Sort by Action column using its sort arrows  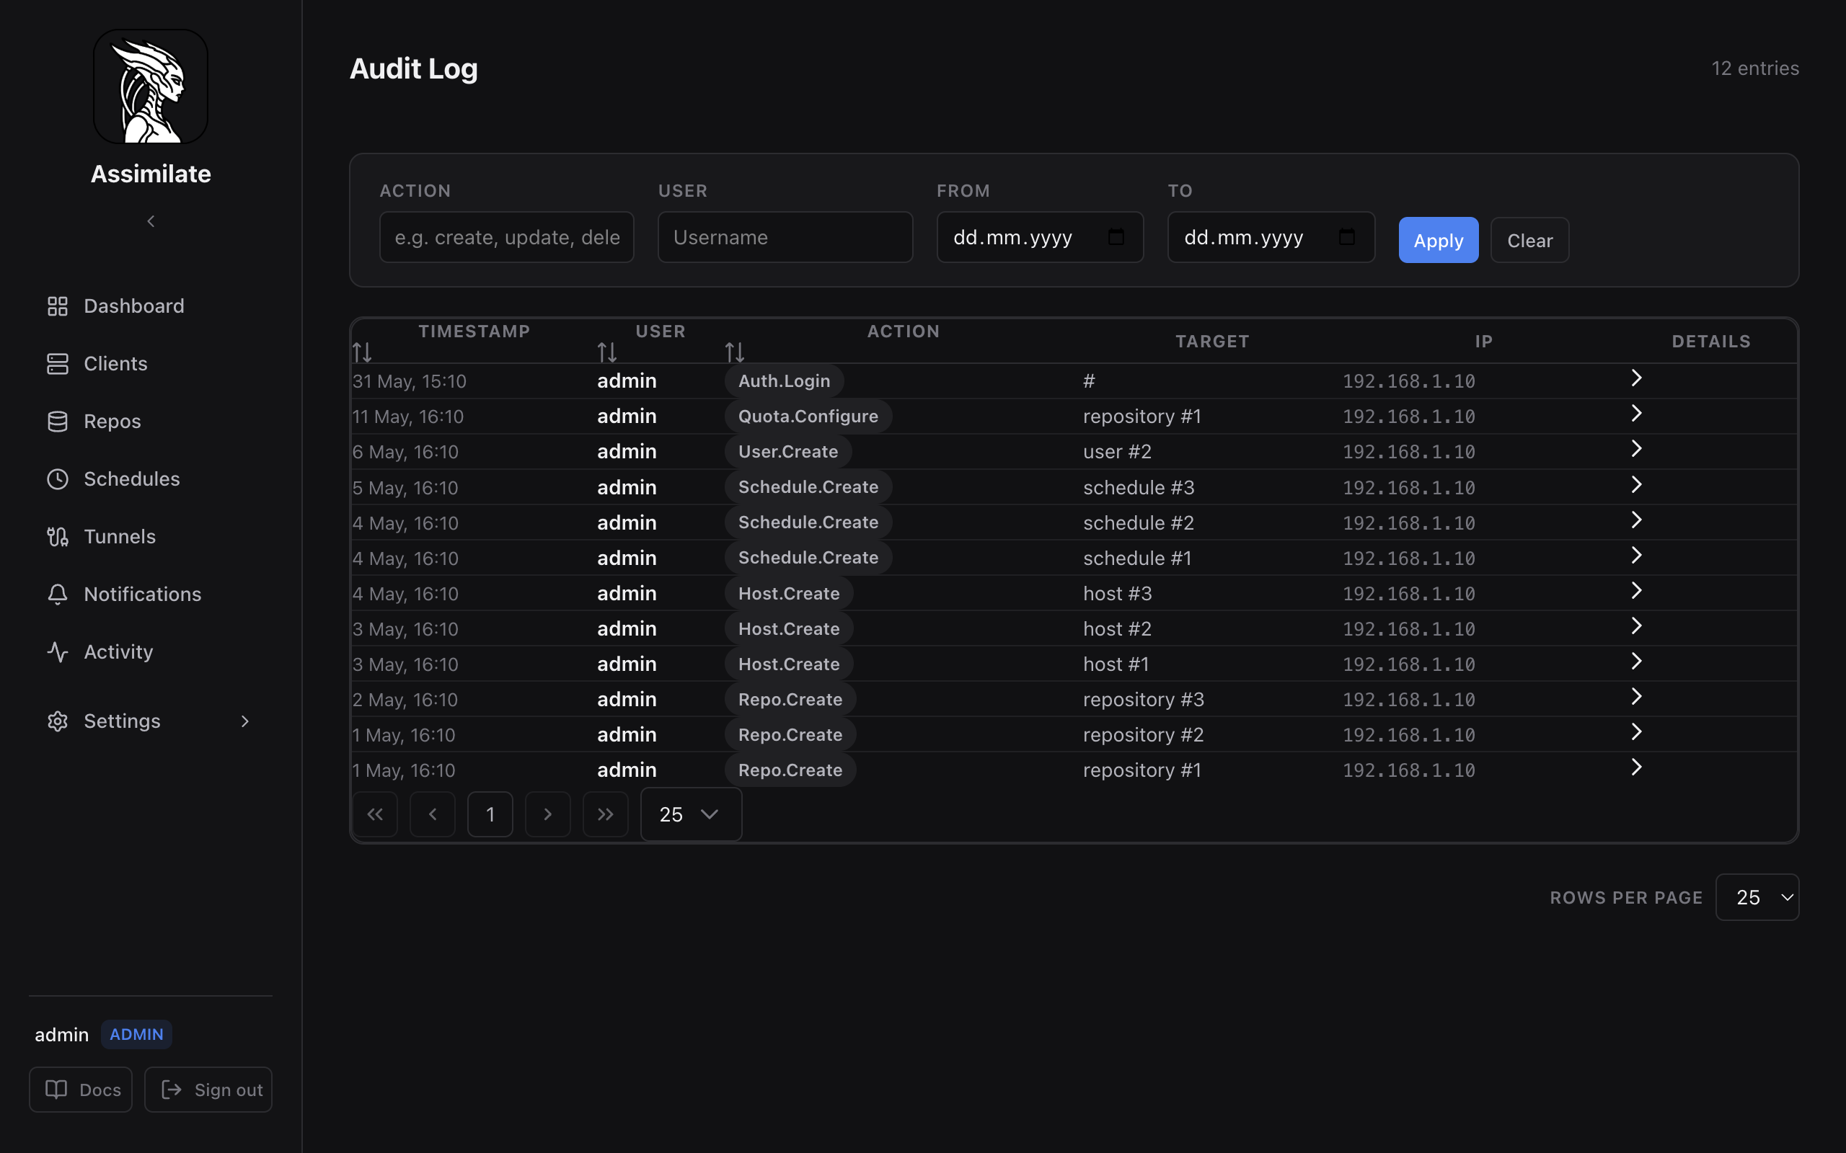(x=735, y=352)
